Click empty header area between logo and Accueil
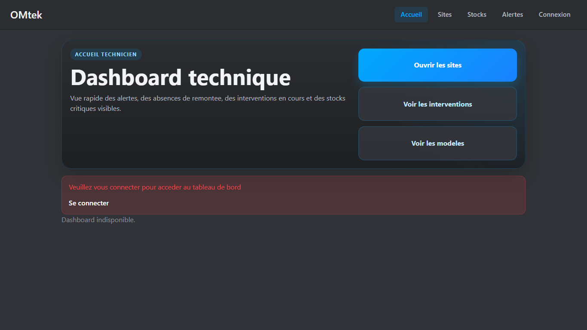Image resolution: width=587 pixels, height=330 pixels. click(215, 15)
